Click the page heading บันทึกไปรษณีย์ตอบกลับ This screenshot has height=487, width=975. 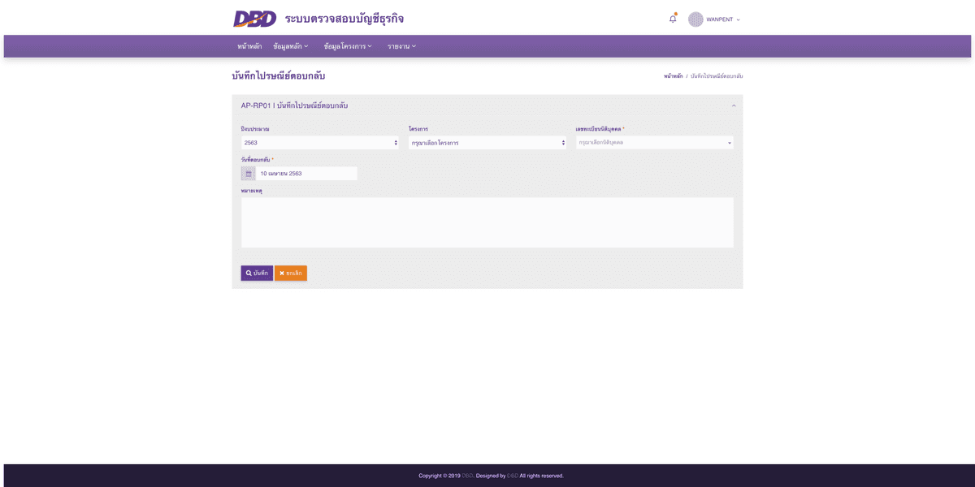(x=279, y=76)
